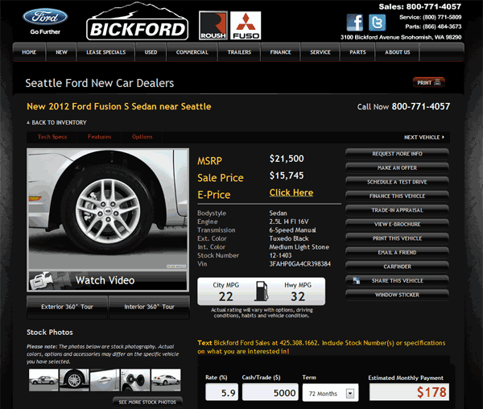Click the share icon beside Share This Vehicle
The image size is (483, 409).
[357, 280]
